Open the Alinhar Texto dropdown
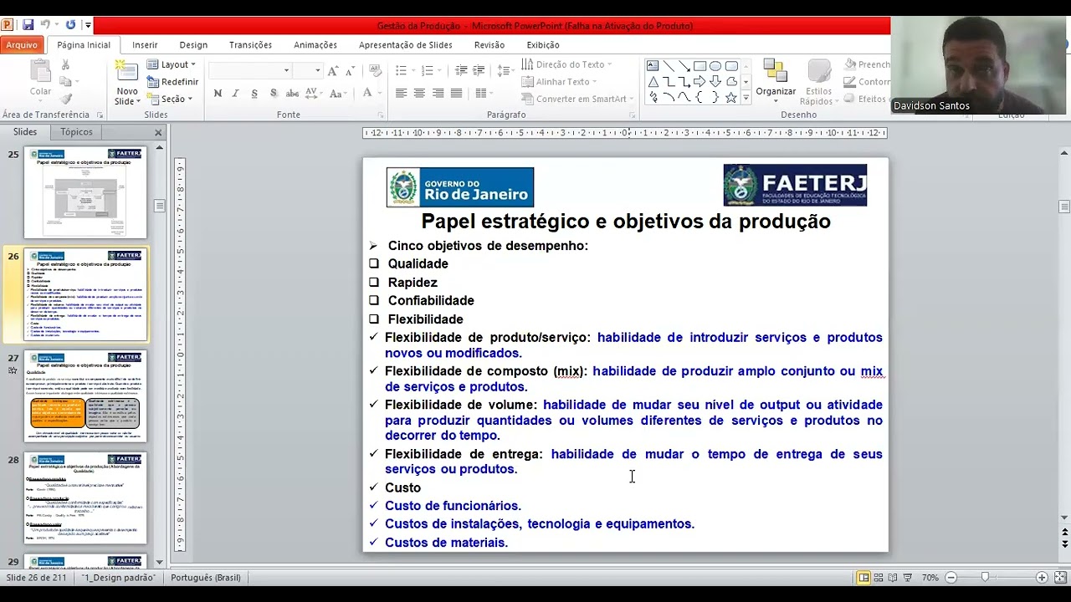 [x=559, y=82]
